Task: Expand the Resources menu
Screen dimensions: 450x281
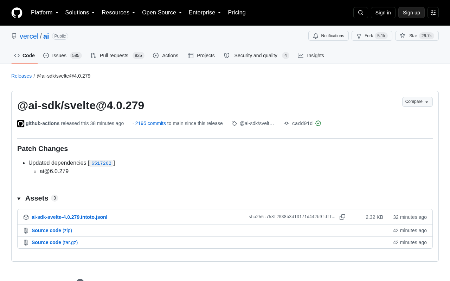Action: pyautogui.click(x=118, y=13)
